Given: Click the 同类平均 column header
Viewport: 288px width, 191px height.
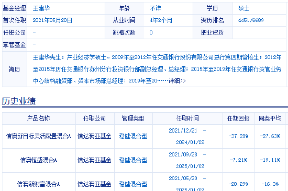Looking at the screenshot, I should coord(270,118).
